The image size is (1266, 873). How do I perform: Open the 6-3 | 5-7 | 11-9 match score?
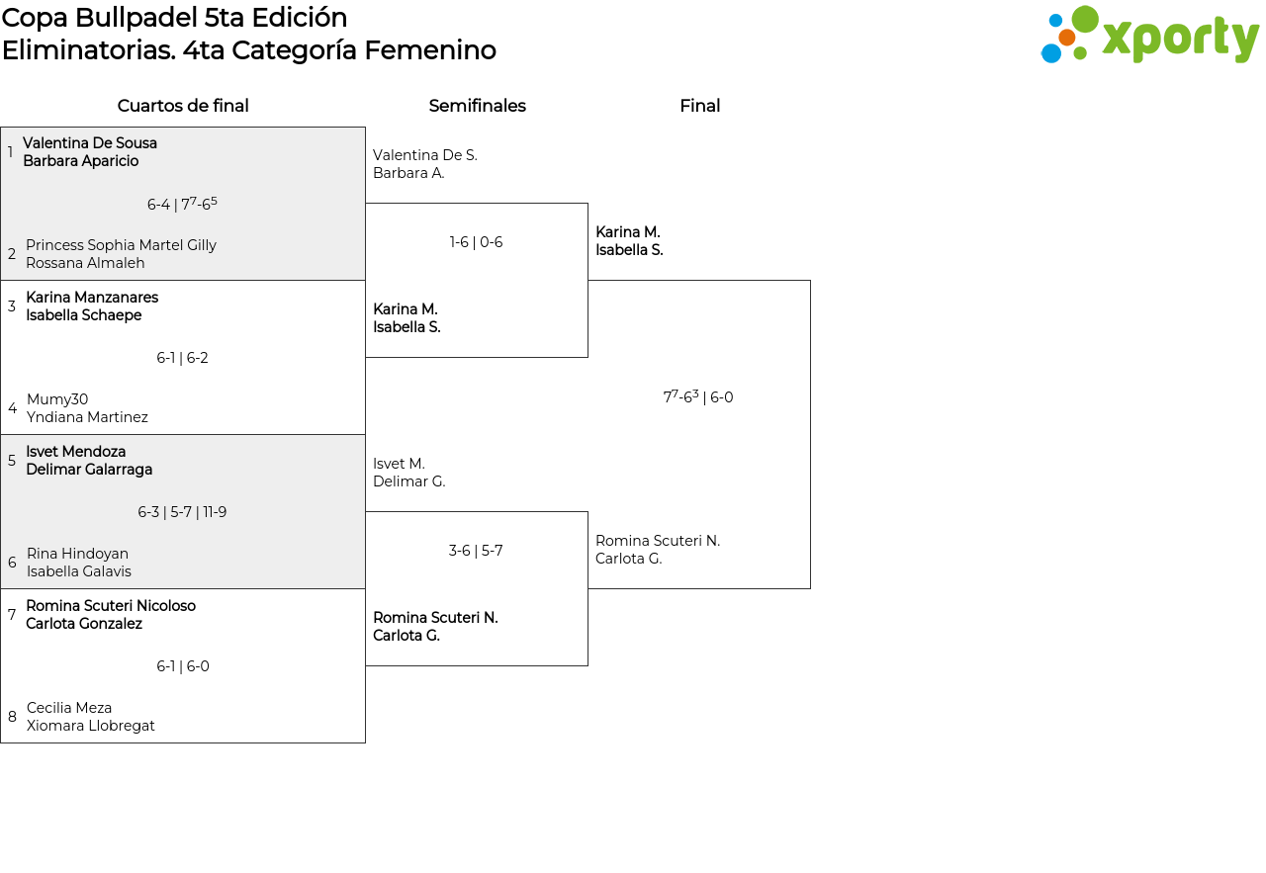point(182,512)
